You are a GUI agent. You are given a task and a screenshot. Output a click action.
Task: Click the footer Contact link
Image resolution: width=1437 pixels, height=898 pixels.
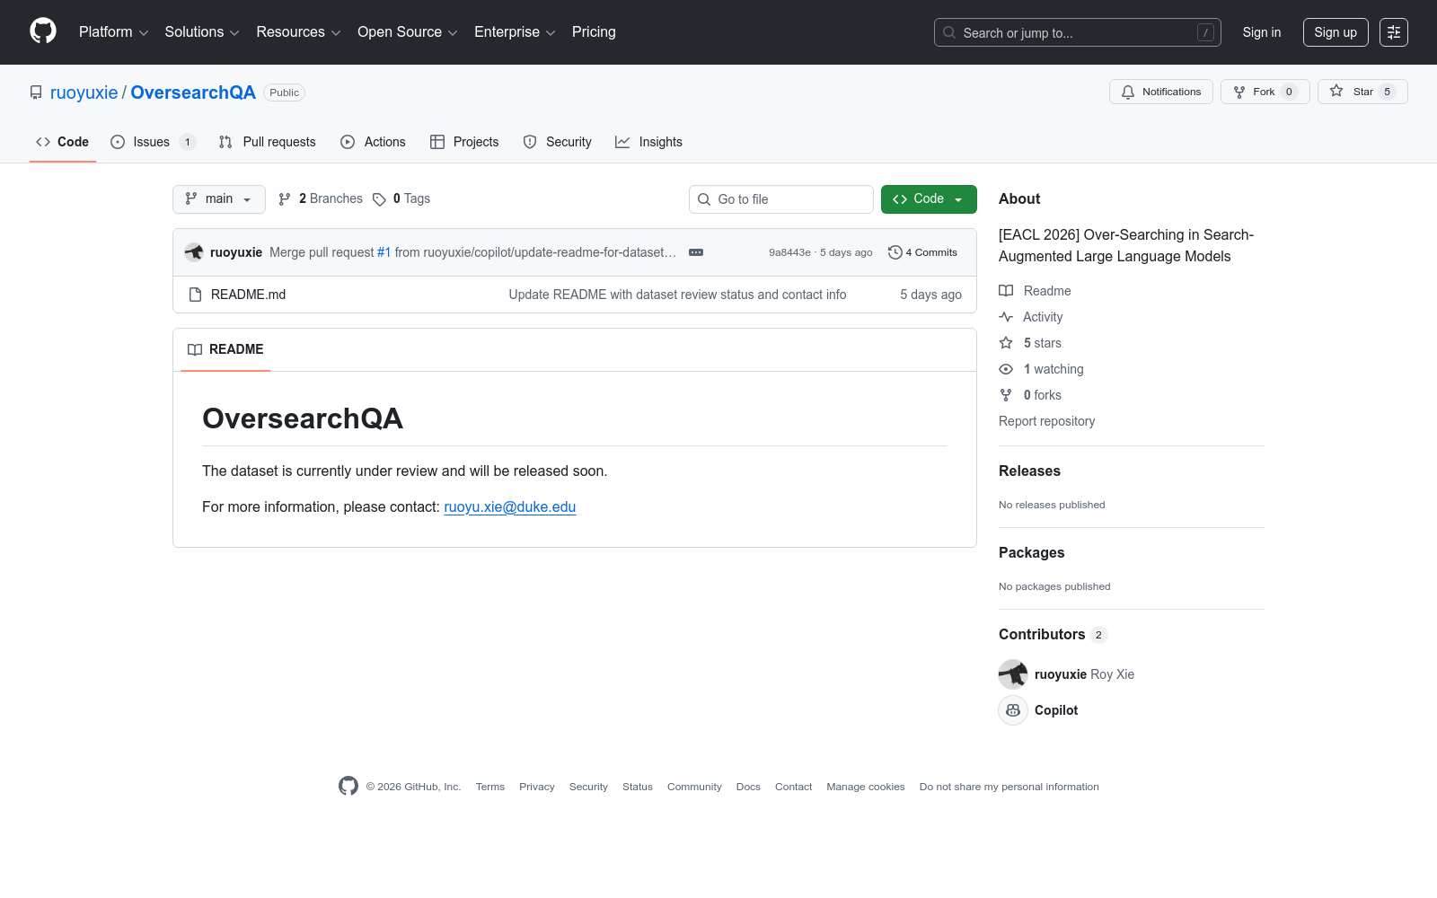click(x=794, y=787)
